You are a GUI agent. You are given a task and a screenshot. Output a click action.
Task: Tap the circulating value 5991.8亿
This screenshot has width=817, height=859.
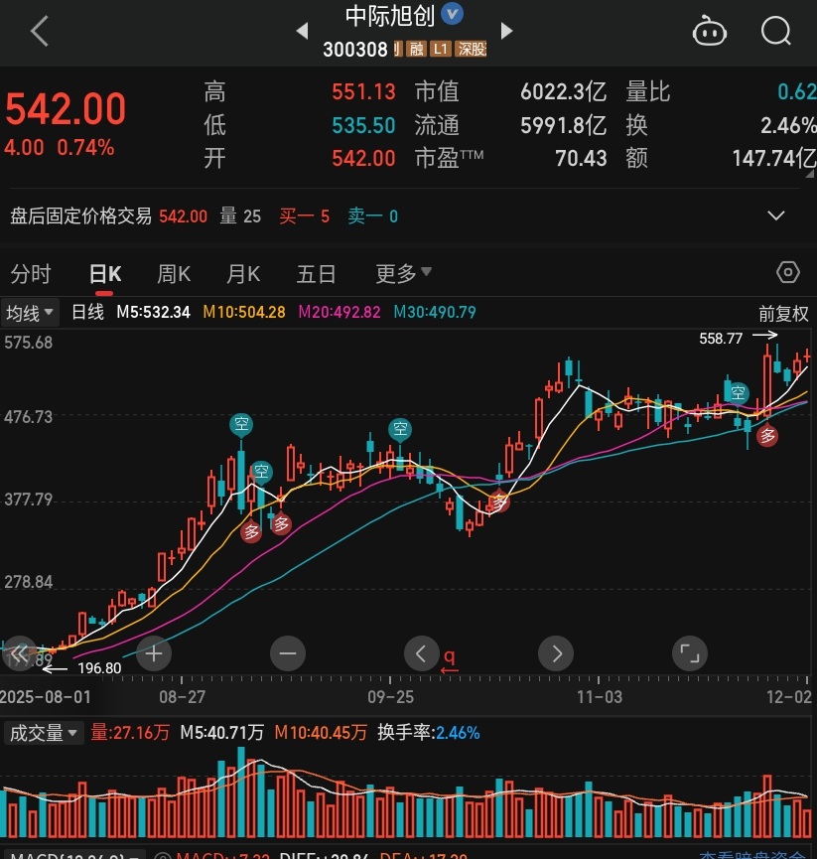[564, 125]
